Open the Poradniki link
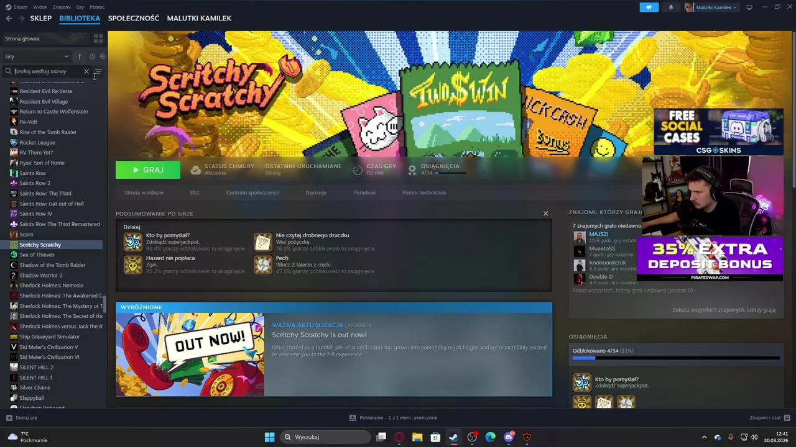Viewport: 796px width, 447px height. pyautogui.click(x=364, y=192)
